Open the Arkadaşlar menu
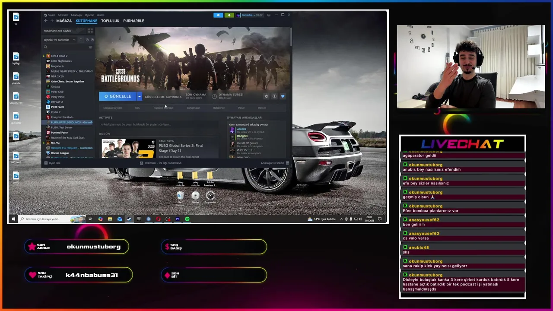 coord(76,15)
